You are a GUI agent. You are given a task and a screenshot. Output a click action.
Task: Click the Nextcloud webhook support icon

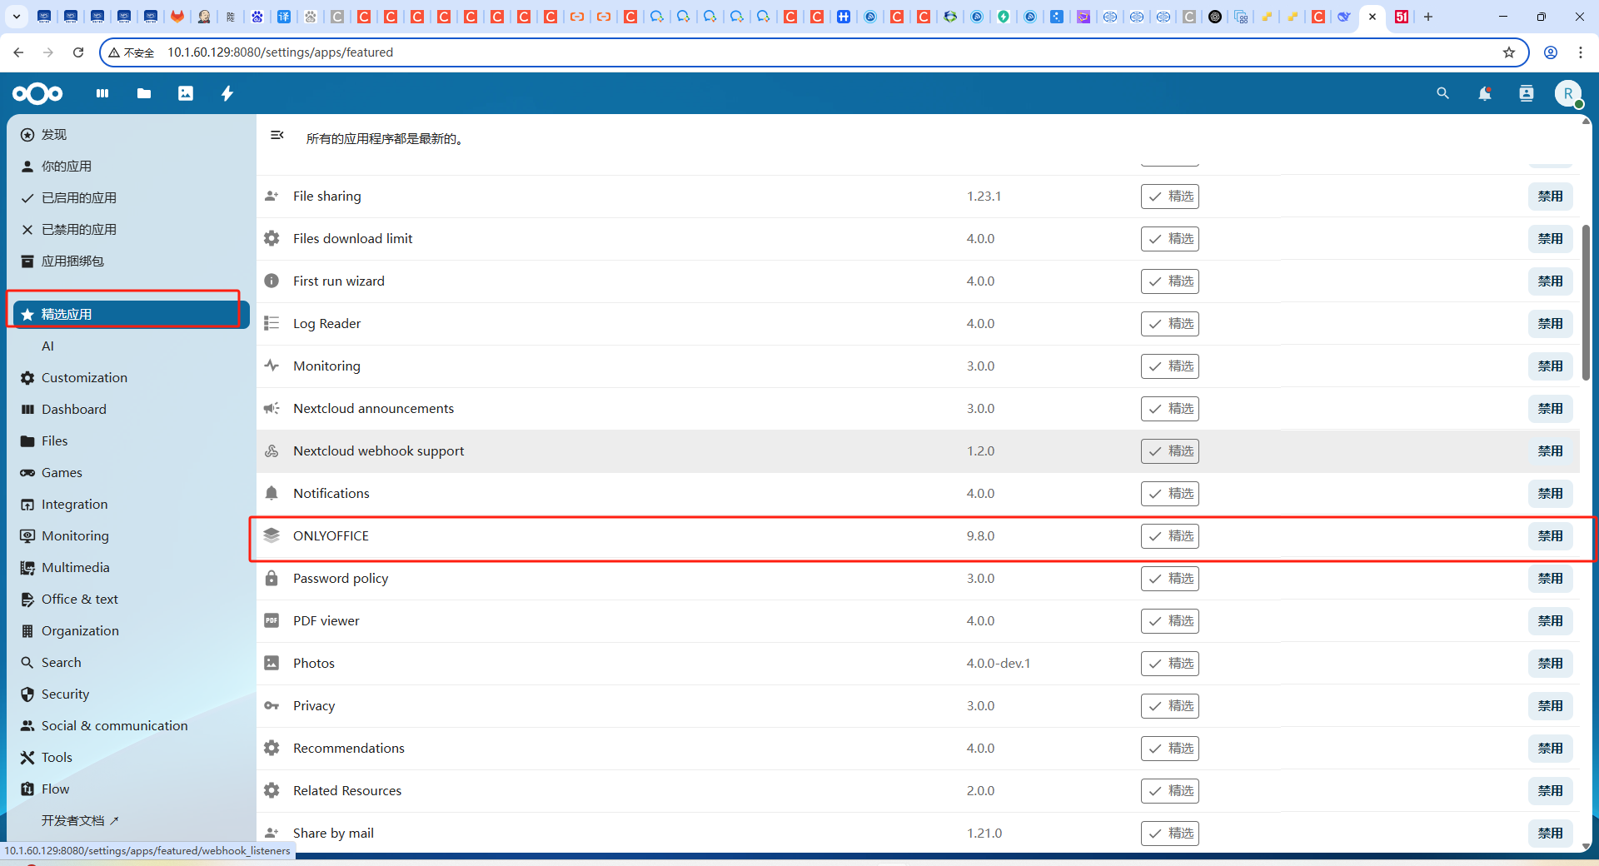pyautogui.click(x=271, y=450)
